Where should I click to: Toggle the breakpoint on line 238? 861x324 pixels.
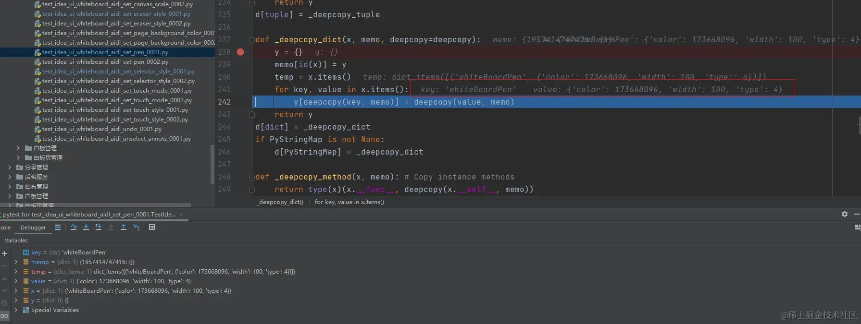pos(240,52)
